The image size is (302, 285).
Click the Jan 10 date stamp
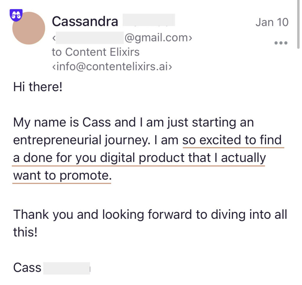tap(272, 22)
